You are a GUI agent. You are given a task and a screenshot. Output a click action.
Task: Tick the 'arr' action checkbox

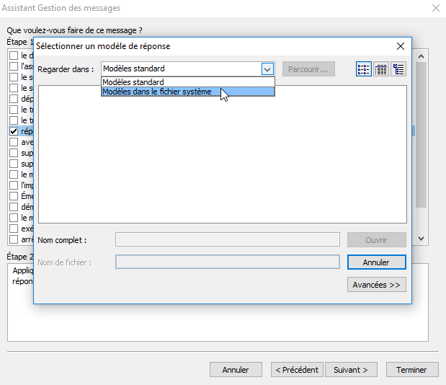tap(14, 239)
